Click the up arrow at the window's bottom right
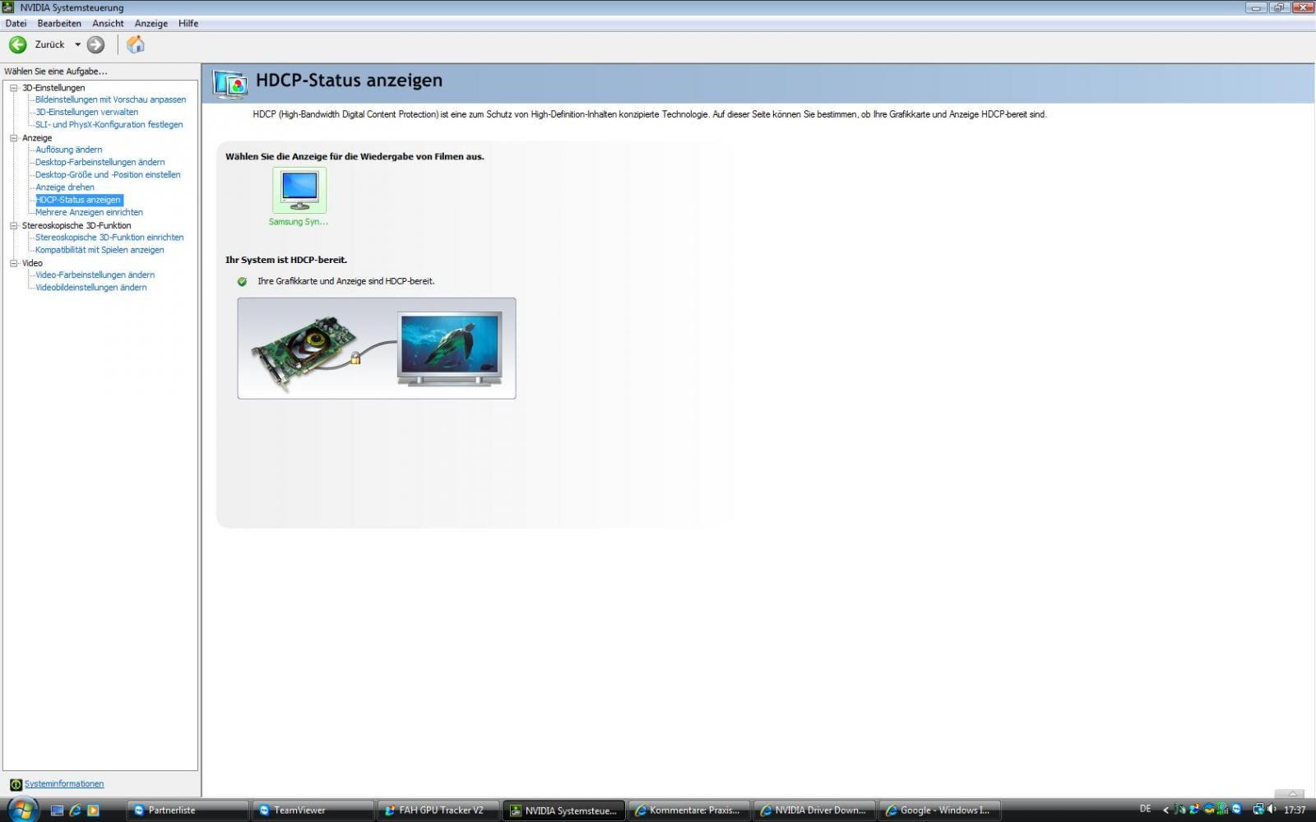The height and width of the screenshot is (822, 1316). pos(1292,793)
